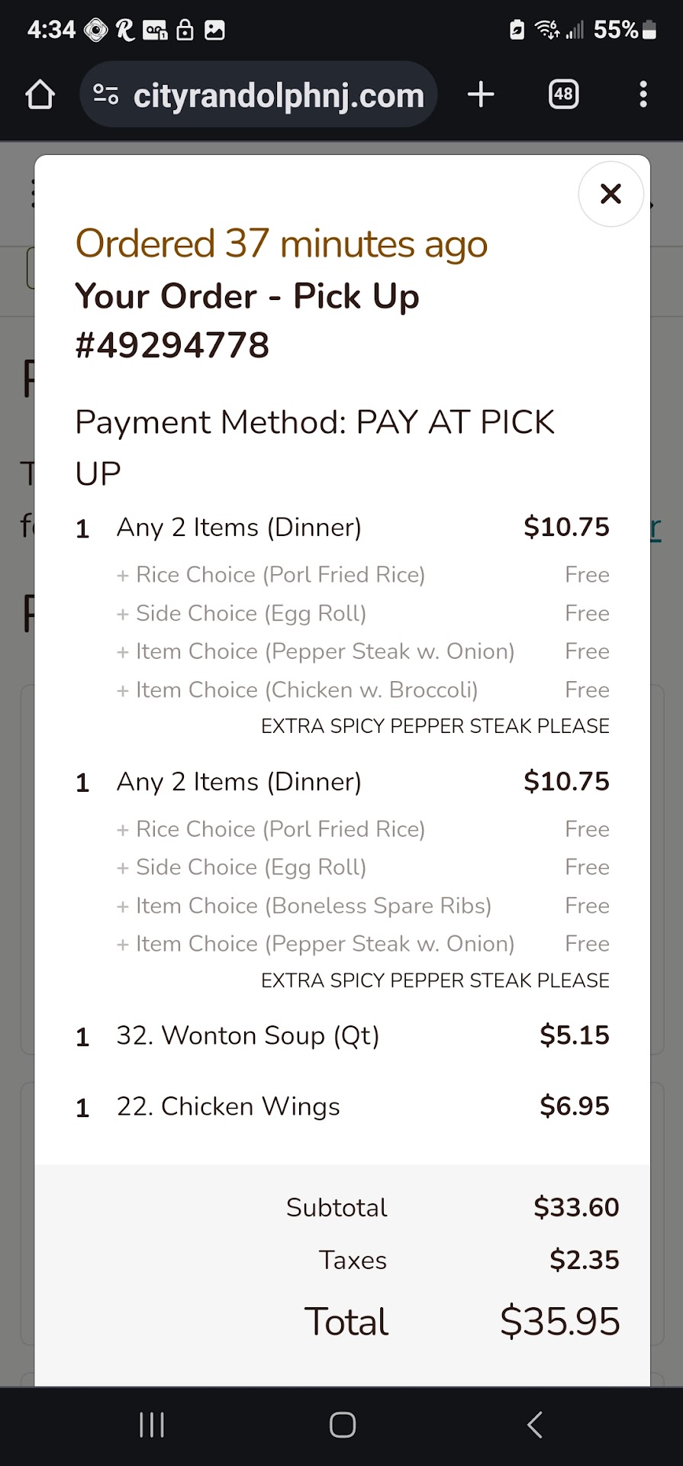Tap the Total $35.95 amount
The image size is (683, 1466).
tap(559, 1322)
